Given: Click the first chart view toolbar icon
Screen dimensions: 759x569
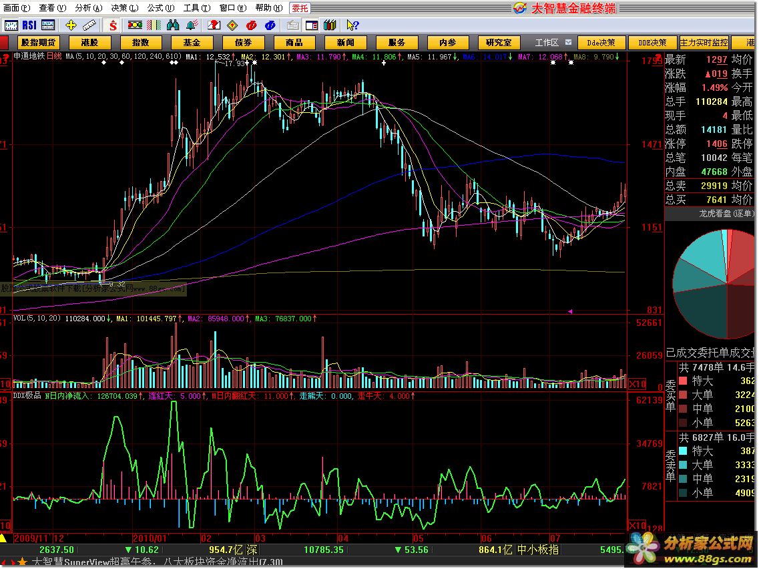Looking at the screenshot, I should click(x=10, y=25).
